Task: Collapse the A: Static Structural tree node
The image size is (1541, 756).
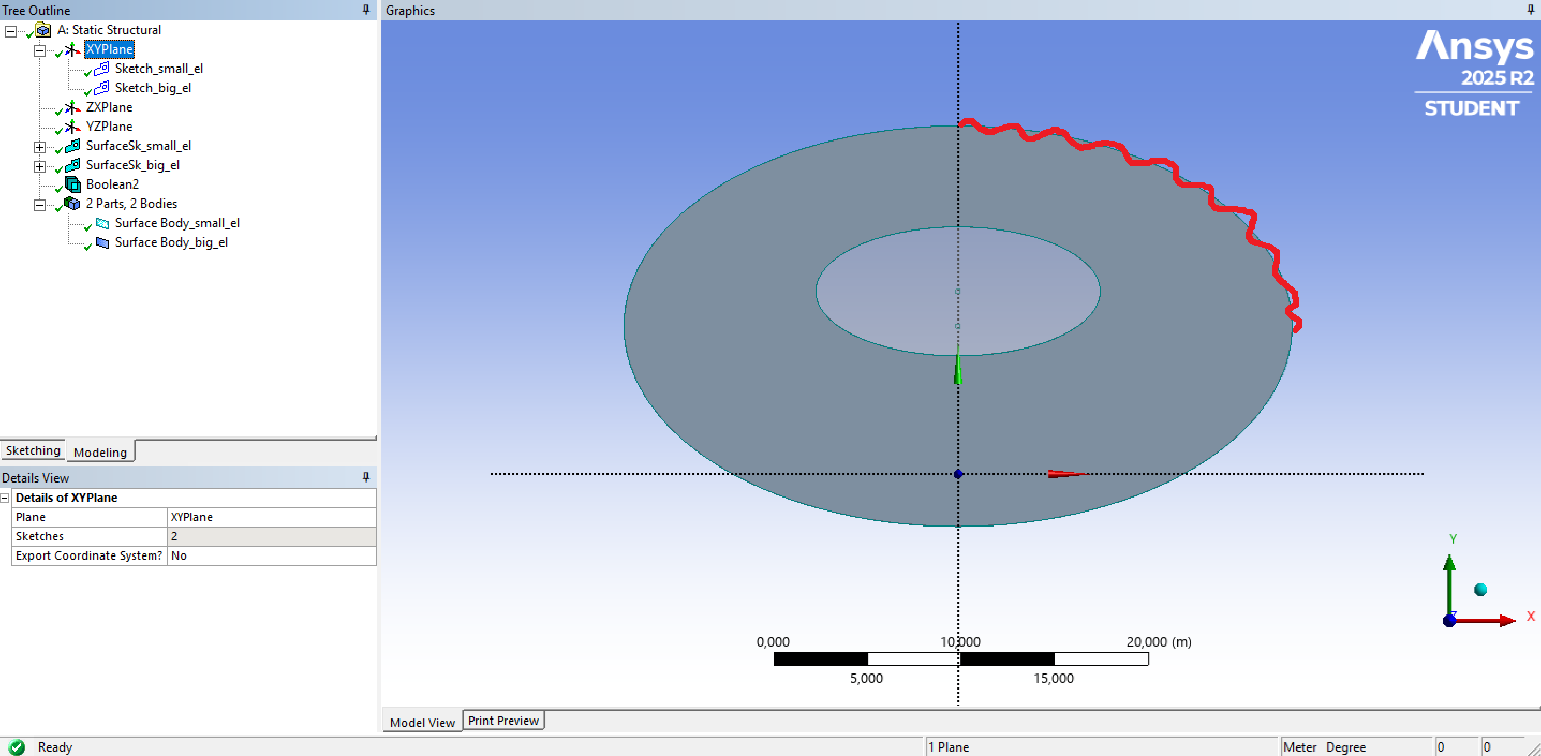Action: tap(10, 31)
